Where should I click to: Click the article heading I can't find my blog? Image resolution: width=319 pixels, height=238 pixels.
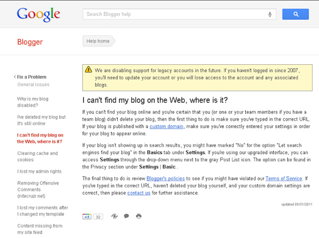pyautogui.click(x=155, y=100)
